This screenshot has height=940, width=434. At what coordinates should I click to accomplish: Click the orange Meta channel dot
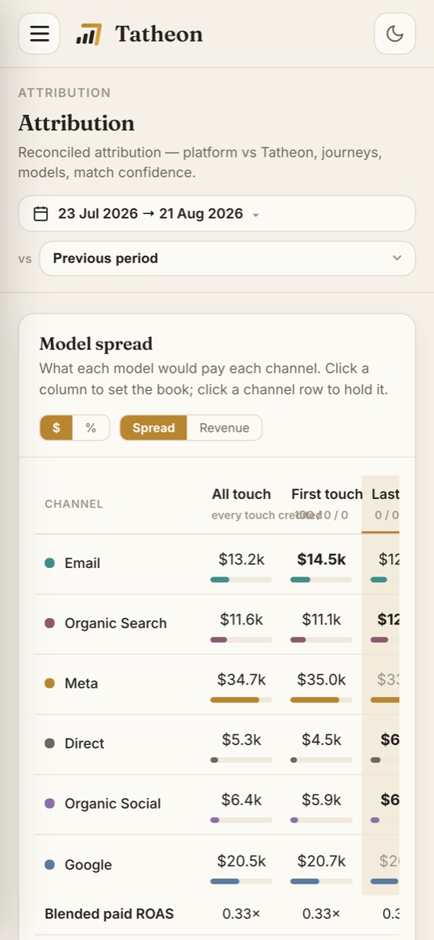click(x=50, y=684)
